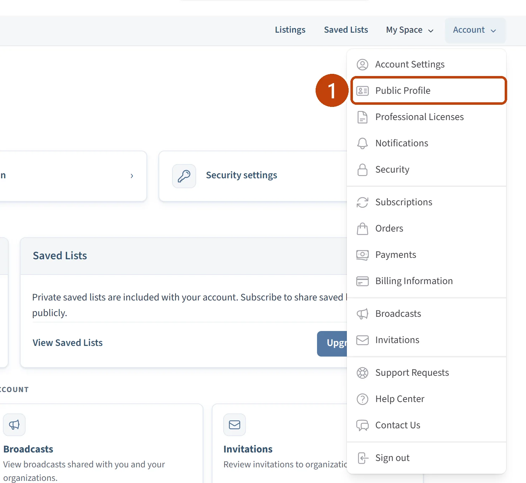Viewport: 526px width, 483px height.
Task: Open Notifications from the Account menu
Action: pos(426,143)
